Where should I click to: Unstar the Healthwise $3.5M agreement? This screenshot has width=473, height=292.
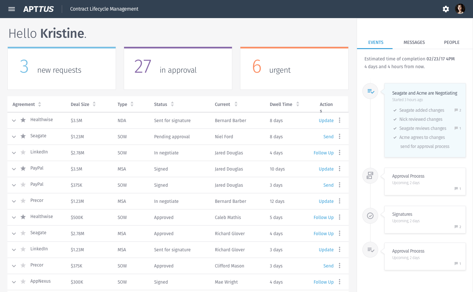coord(23,120)
